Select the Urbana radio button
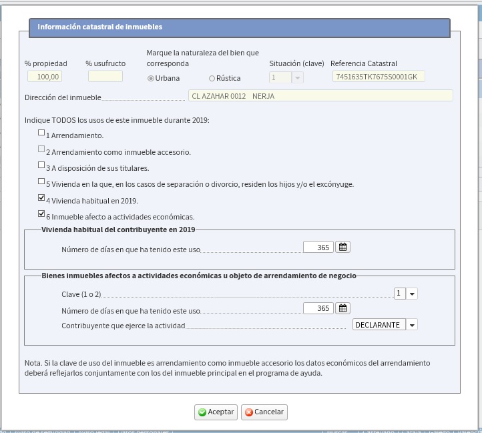Viewport: 482px width, 433px height. coord(151,78)
